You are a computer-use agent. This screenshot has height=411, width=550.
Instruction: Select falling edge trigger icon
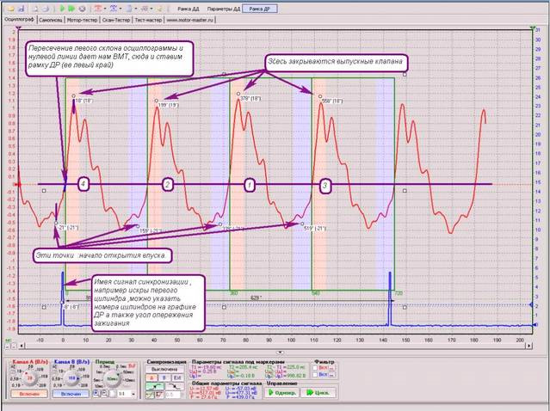click(x=175, y=386)
